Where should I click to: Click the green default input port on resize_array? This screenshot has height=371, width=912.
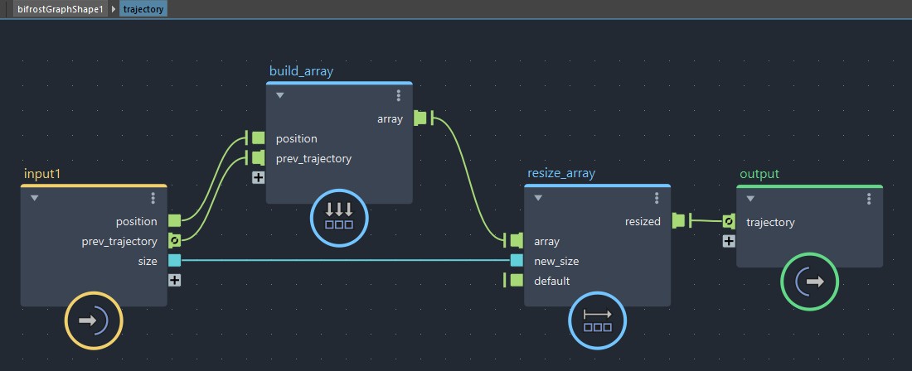517,281
